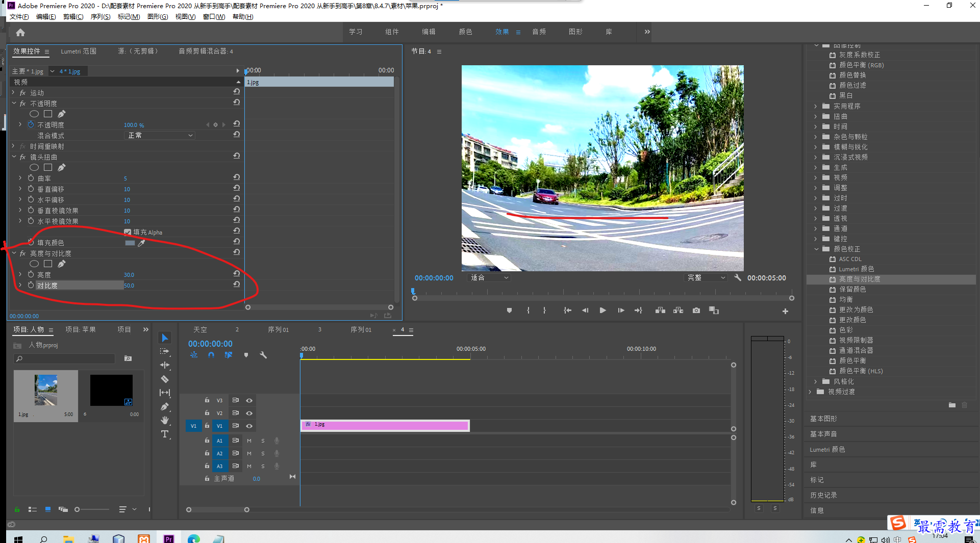This screenshot has height=543, width=980.
Task: Select the Selection tool arrow
Action: [x=165, y=338]
